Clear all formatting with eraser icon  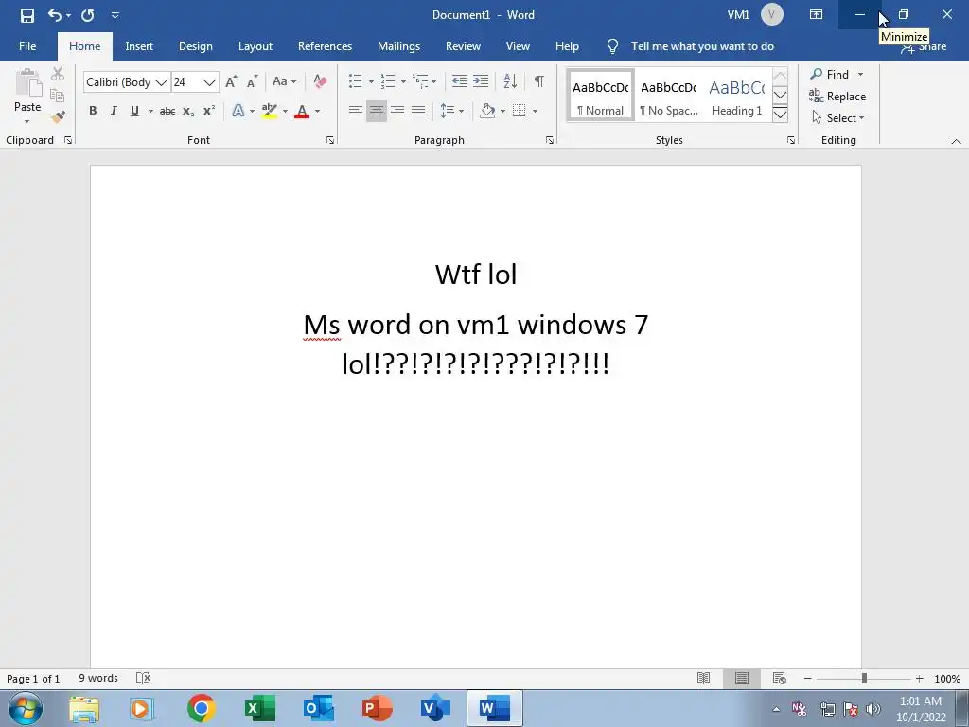click(x=320, y=81)
